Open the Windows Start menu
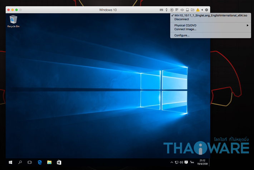The width and height of the screenshot is (254, 170). pyautogui.click(x=10, y=162)
